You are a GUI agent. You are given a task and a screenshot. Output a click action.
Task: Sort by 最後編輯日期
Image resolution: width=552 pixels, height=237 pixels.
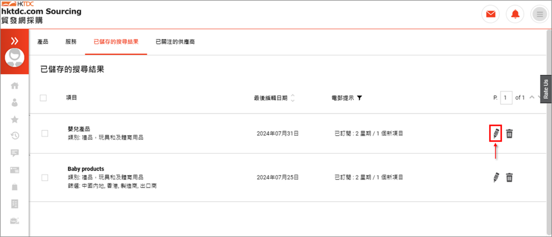coord(293,98)
